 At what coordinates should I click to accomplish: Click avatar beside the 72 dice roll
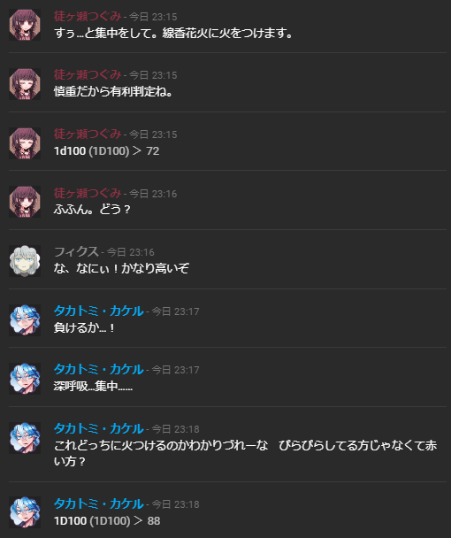tap(25, 143)
